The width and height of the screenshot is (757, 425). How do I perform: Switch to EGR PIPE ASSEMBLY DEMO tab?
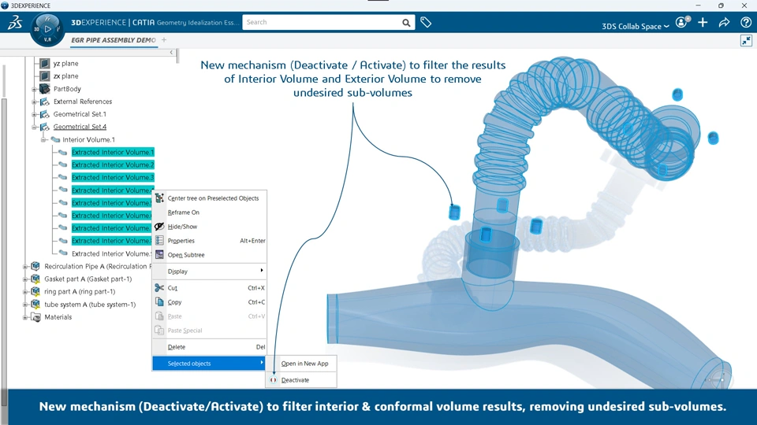pyautogui.click(x=114, y=40)
